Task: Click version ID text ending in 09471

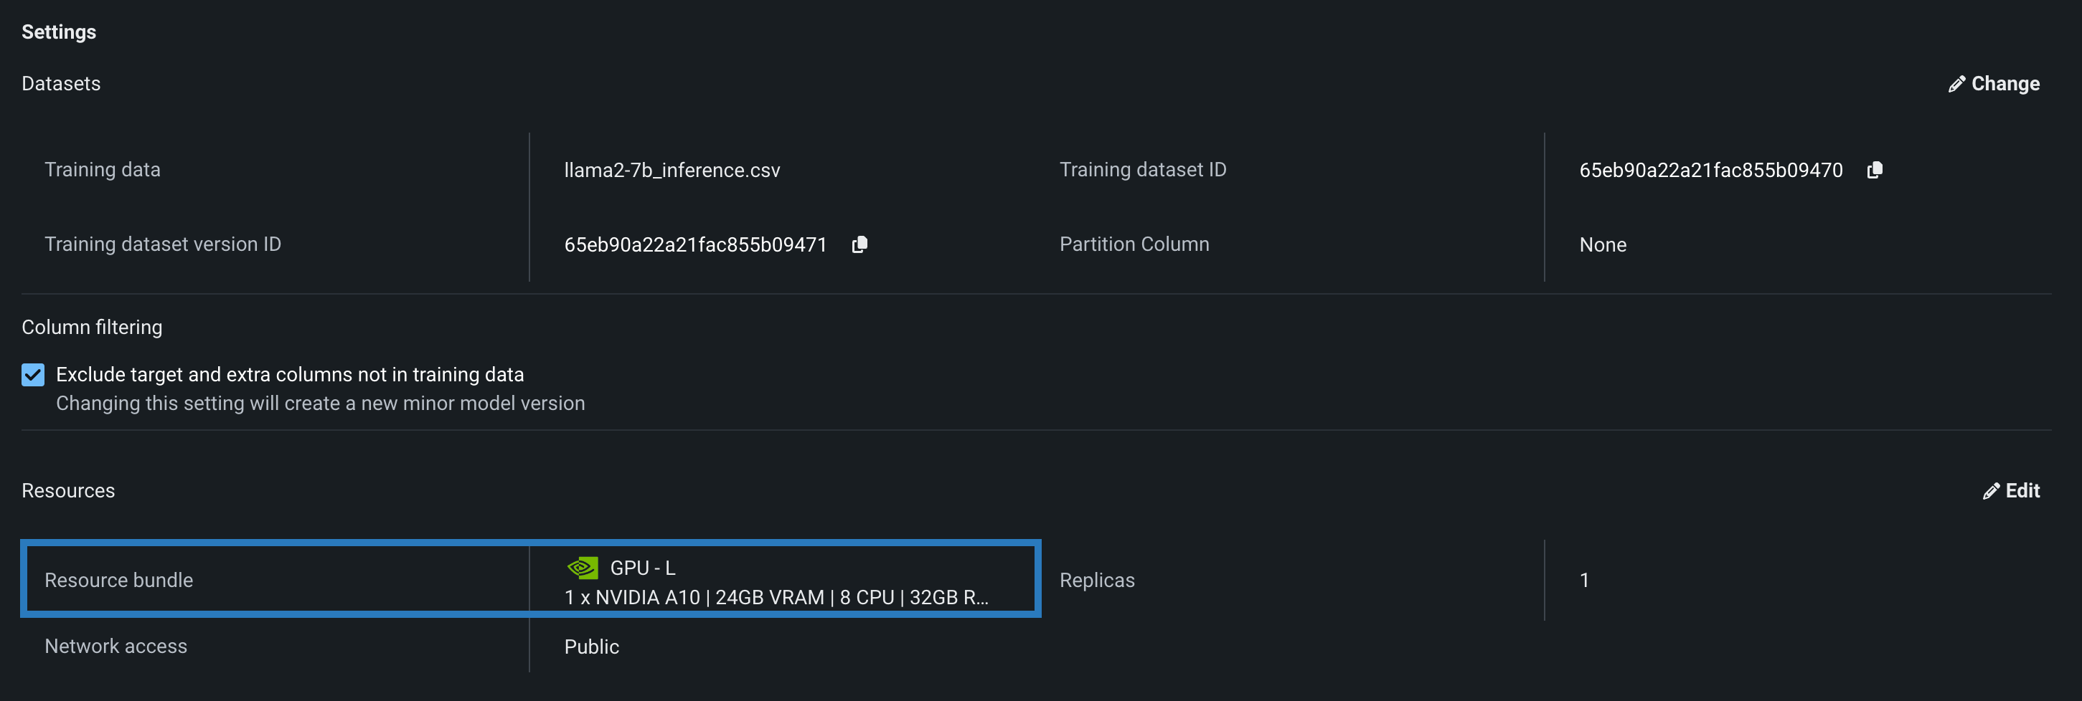Action: coord(695,244)
